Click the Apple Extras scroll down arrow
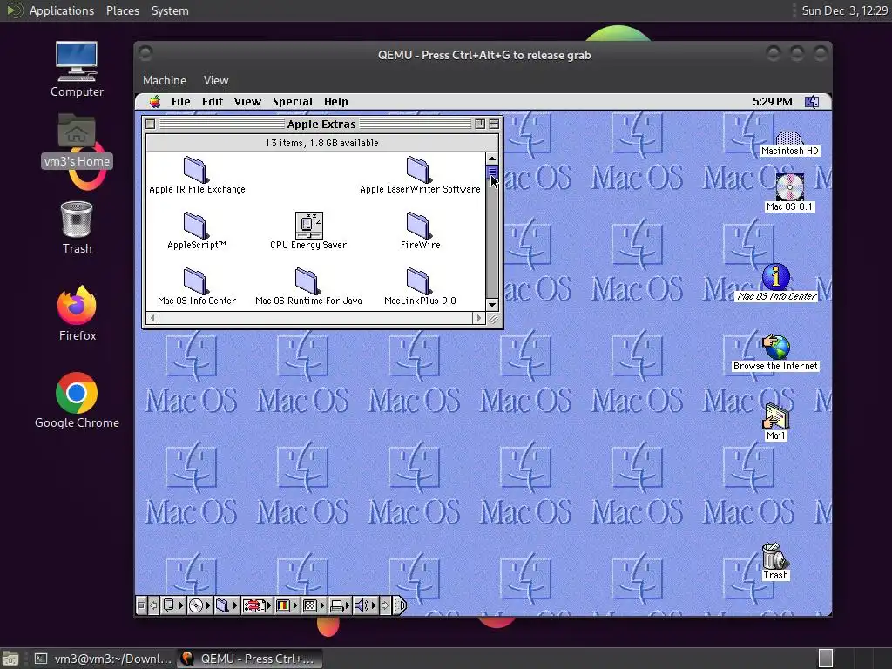Image resolution: width=892 pixels, height=669 pixels. 492,304
